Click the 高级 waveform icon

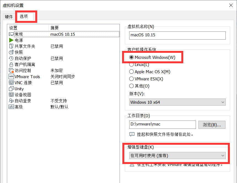click(x=11, y=107)
